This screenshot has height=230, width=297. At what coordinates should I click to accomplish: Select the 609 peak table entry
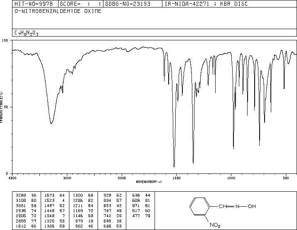point(141,200)
